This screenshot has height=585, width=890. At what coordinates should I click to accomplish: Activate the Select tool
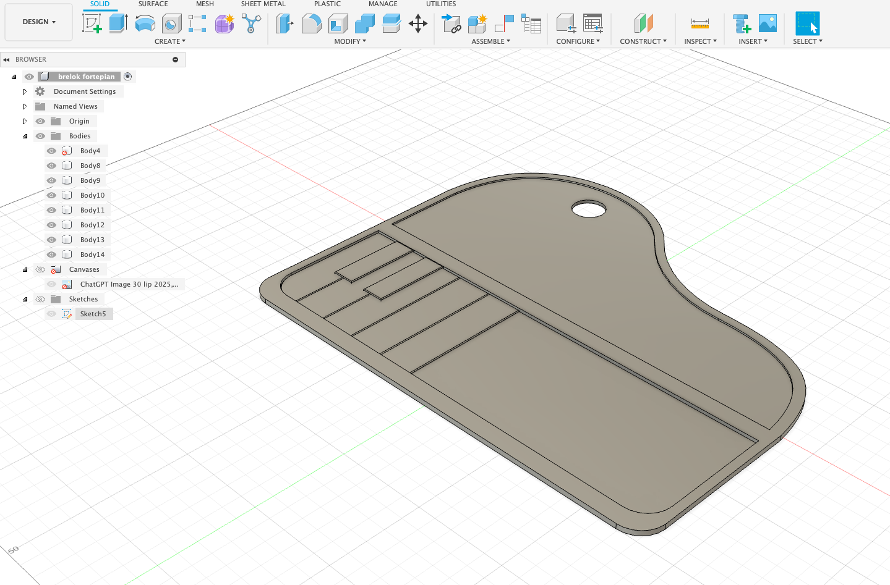(x=807, y=23)
